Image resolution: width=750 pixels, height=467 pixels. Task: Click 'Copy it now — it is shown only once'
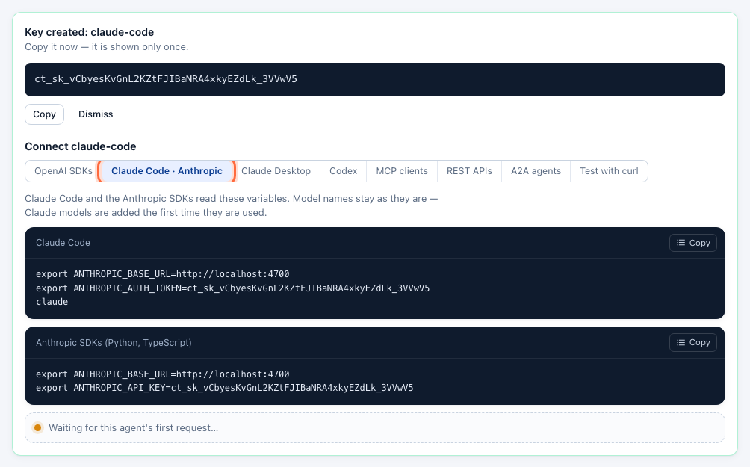click(107, 47)
